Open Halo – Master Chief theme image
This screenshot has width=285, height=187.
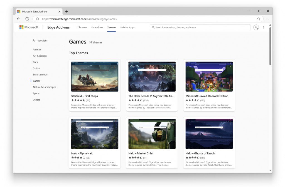(x=152, y=134)
